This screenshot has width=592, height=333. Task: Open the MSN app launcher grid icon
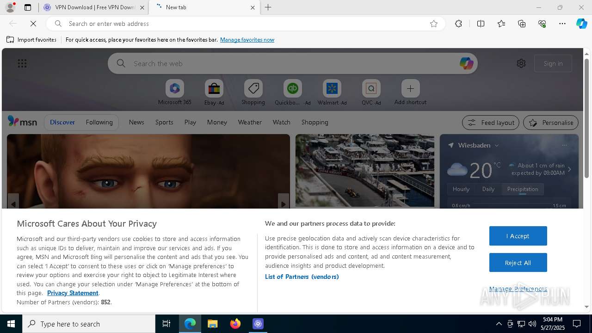click(22, 63)
